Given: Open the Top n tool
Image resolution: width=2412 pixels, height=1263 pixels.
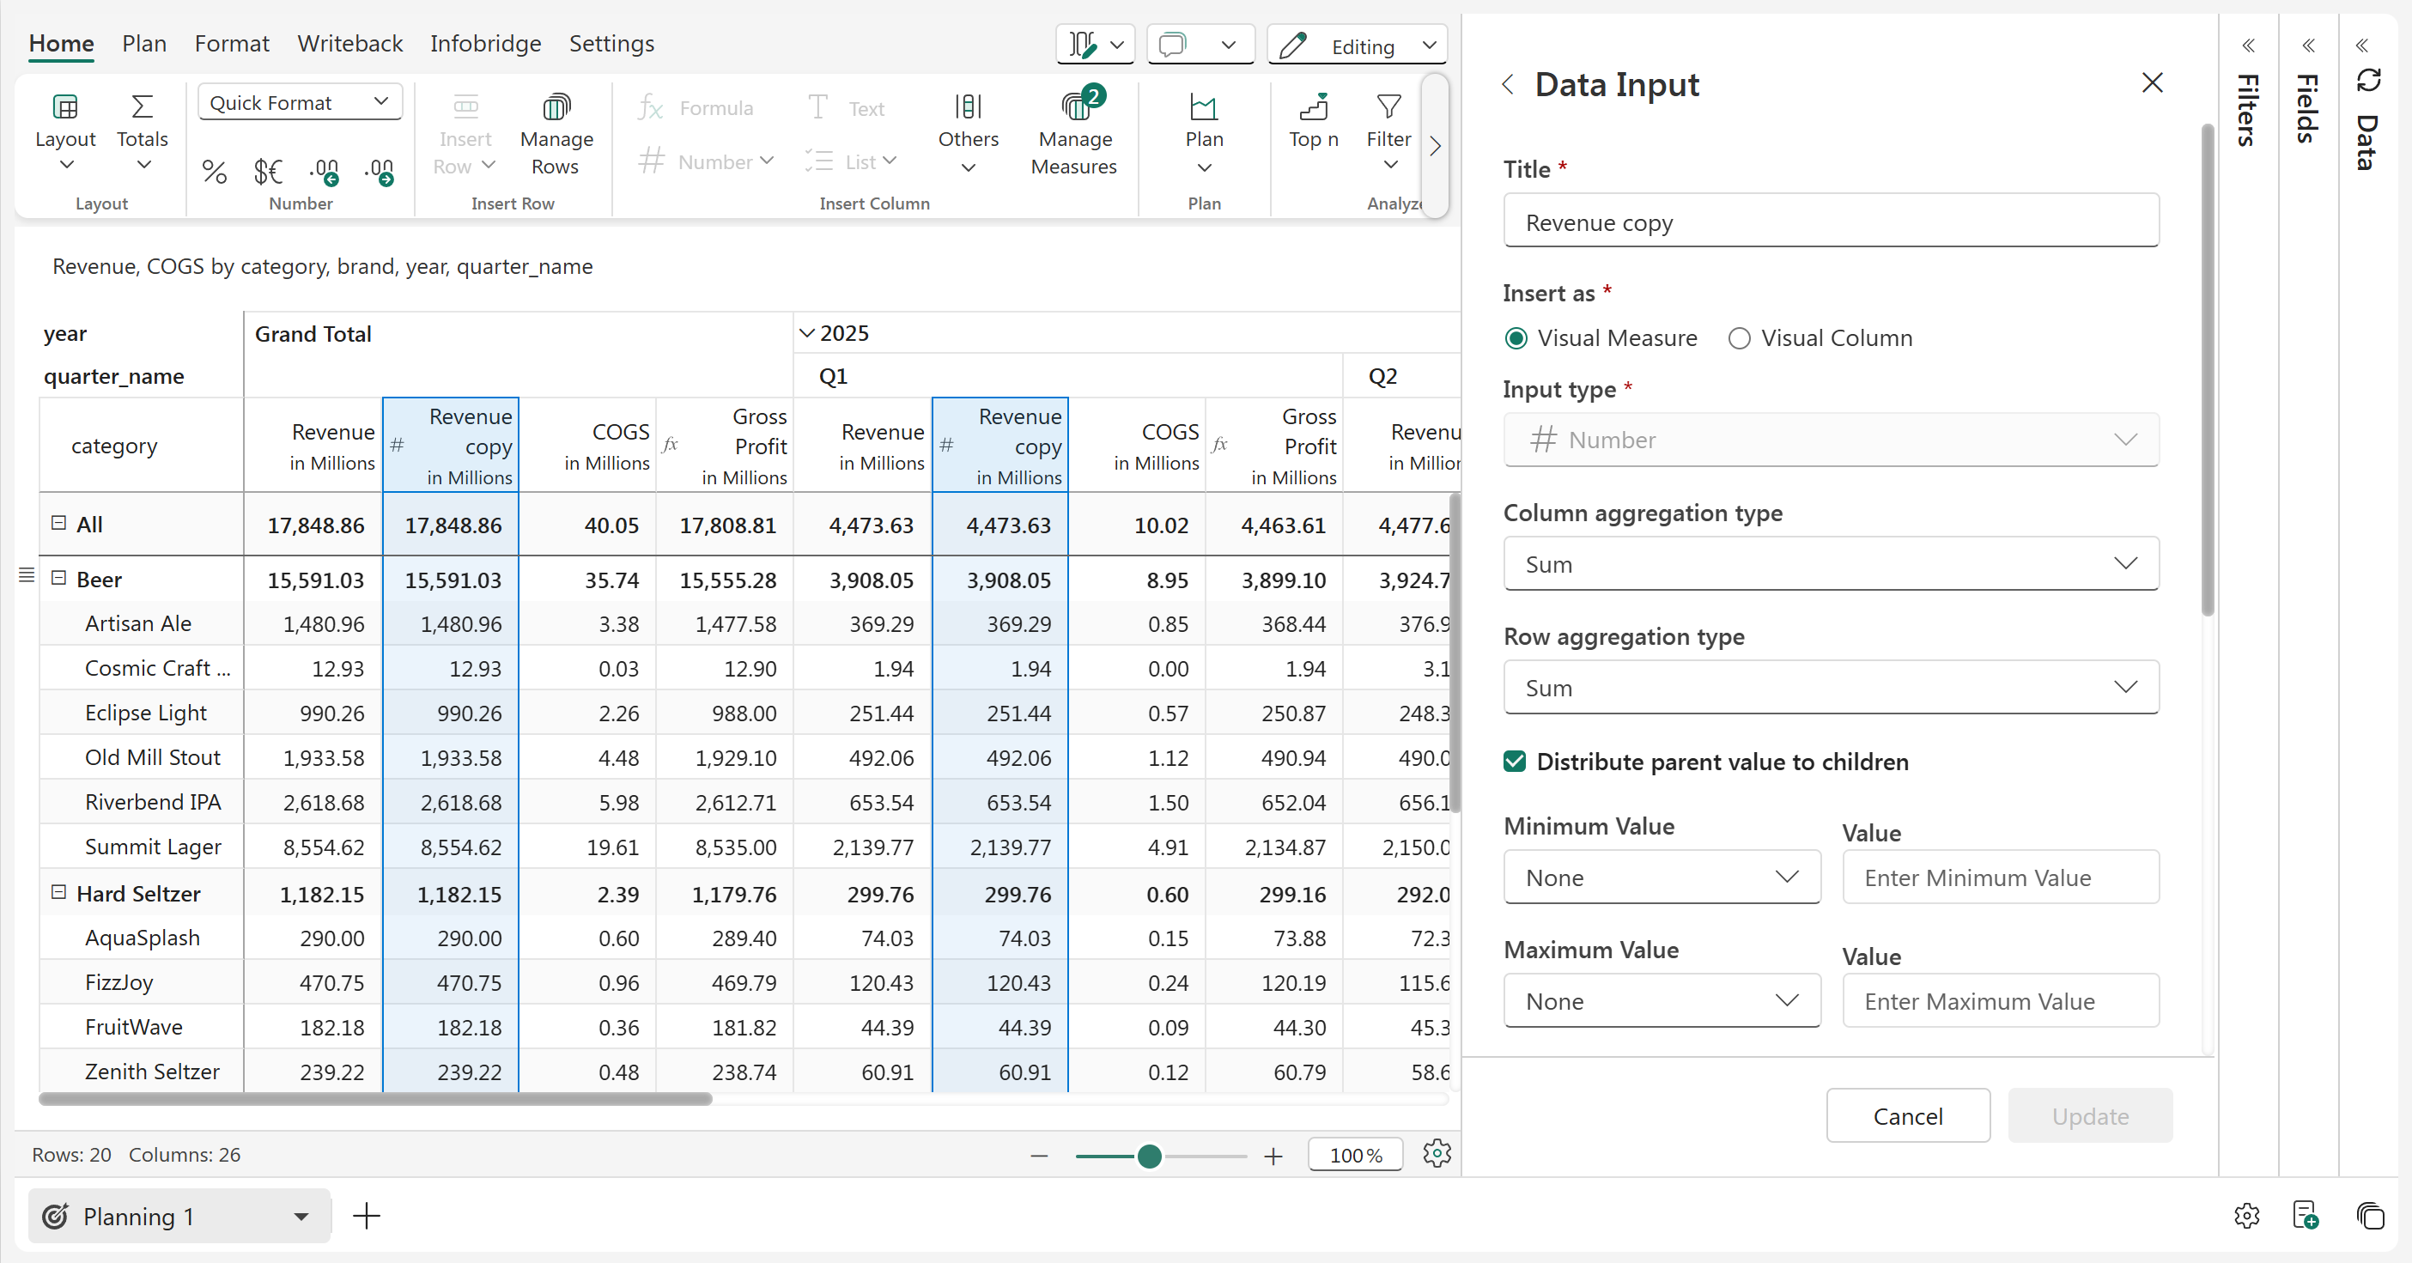Looking at the screenshot, I should point(1313,108).
